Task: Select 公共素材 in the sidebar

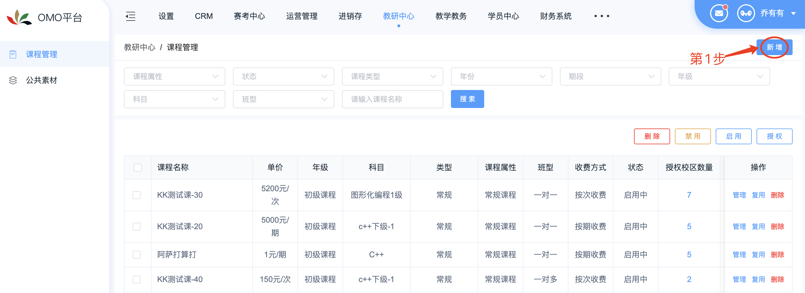Action: pos(54,80)
